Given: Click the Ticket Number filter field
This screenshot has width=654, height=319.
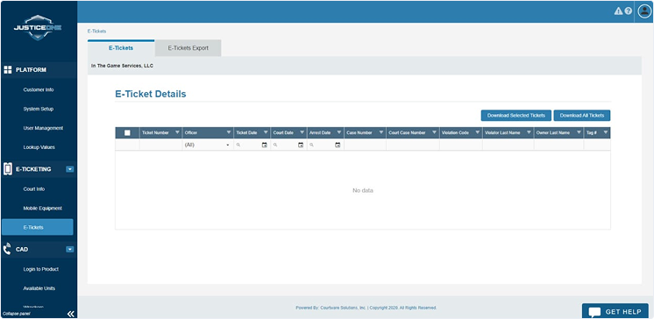Looking at the screenshot, I should tap(160, 145).
